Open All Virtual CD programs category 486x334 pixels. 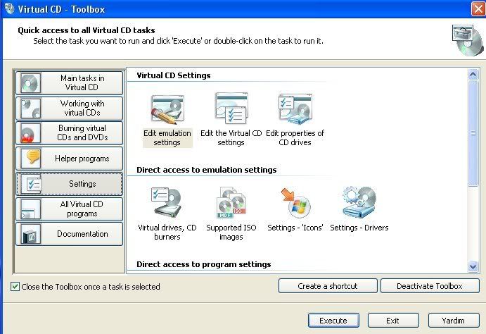coord(70,209)
